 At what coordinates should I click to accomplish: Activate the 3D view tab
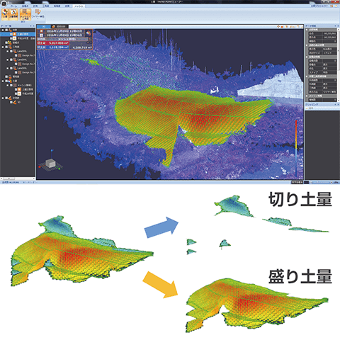point(44,27)
